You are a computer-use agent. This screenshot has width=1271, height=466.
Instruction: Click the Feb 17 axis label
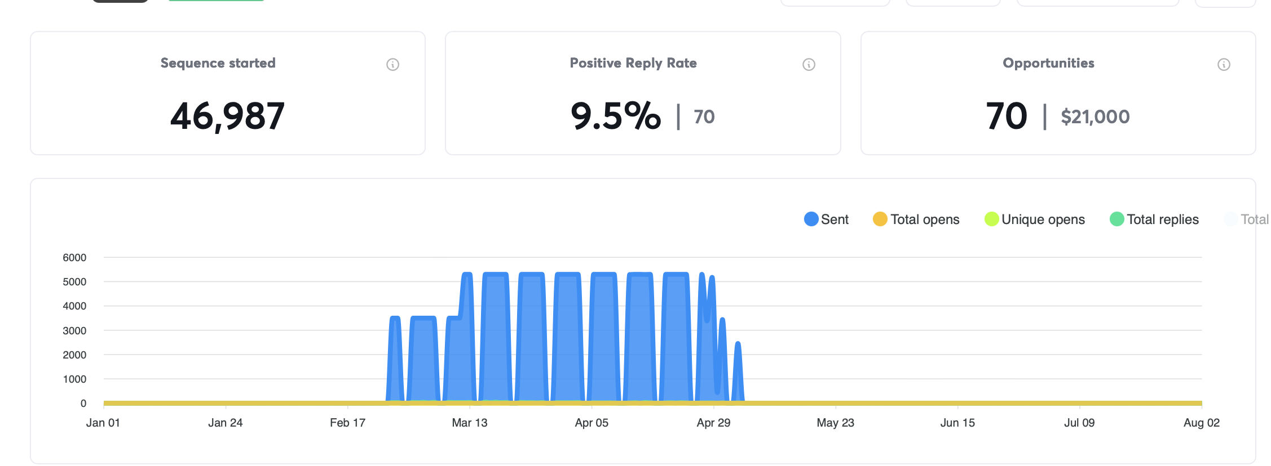[347, 423]
